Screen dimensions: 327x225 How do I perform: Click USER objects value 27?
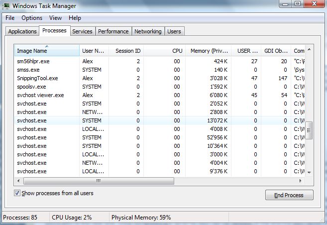254,61
